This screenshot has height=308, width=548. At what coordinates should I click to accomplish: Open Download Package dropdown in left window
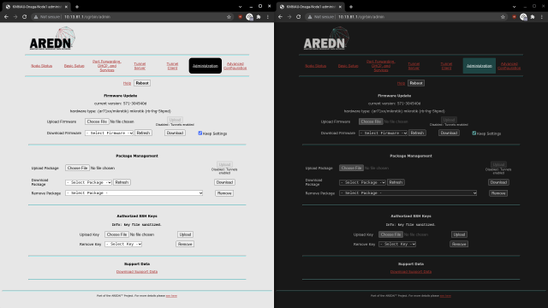(88, 182)
